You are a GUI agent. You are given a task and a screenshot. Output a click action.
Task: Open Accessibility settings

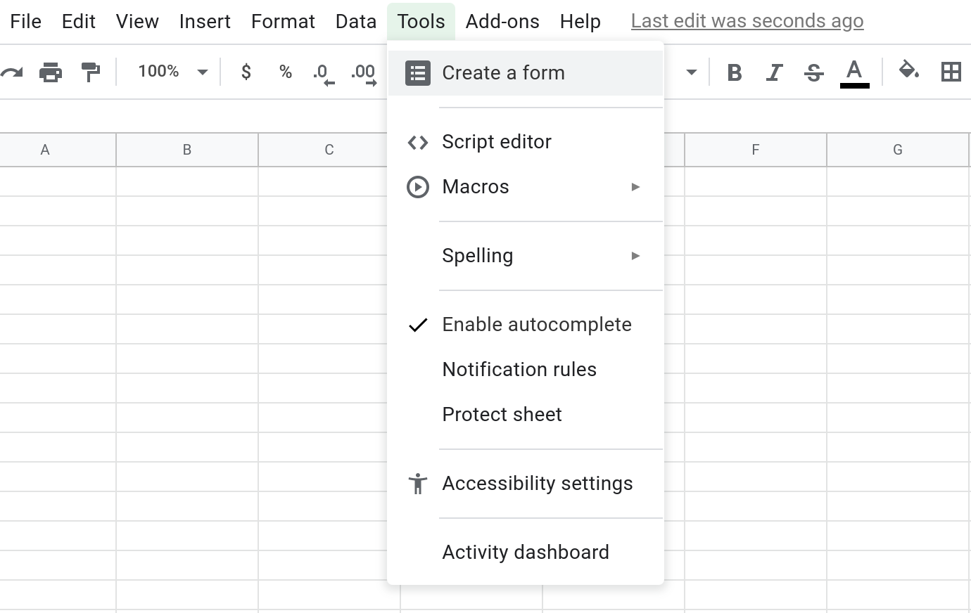click(537, 484)
